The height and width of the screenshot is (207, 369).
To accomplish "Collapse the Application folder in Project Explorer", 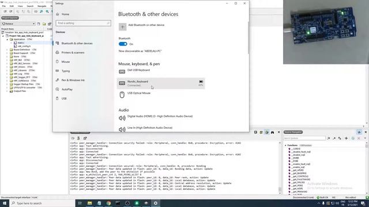I will pos(7,40).
